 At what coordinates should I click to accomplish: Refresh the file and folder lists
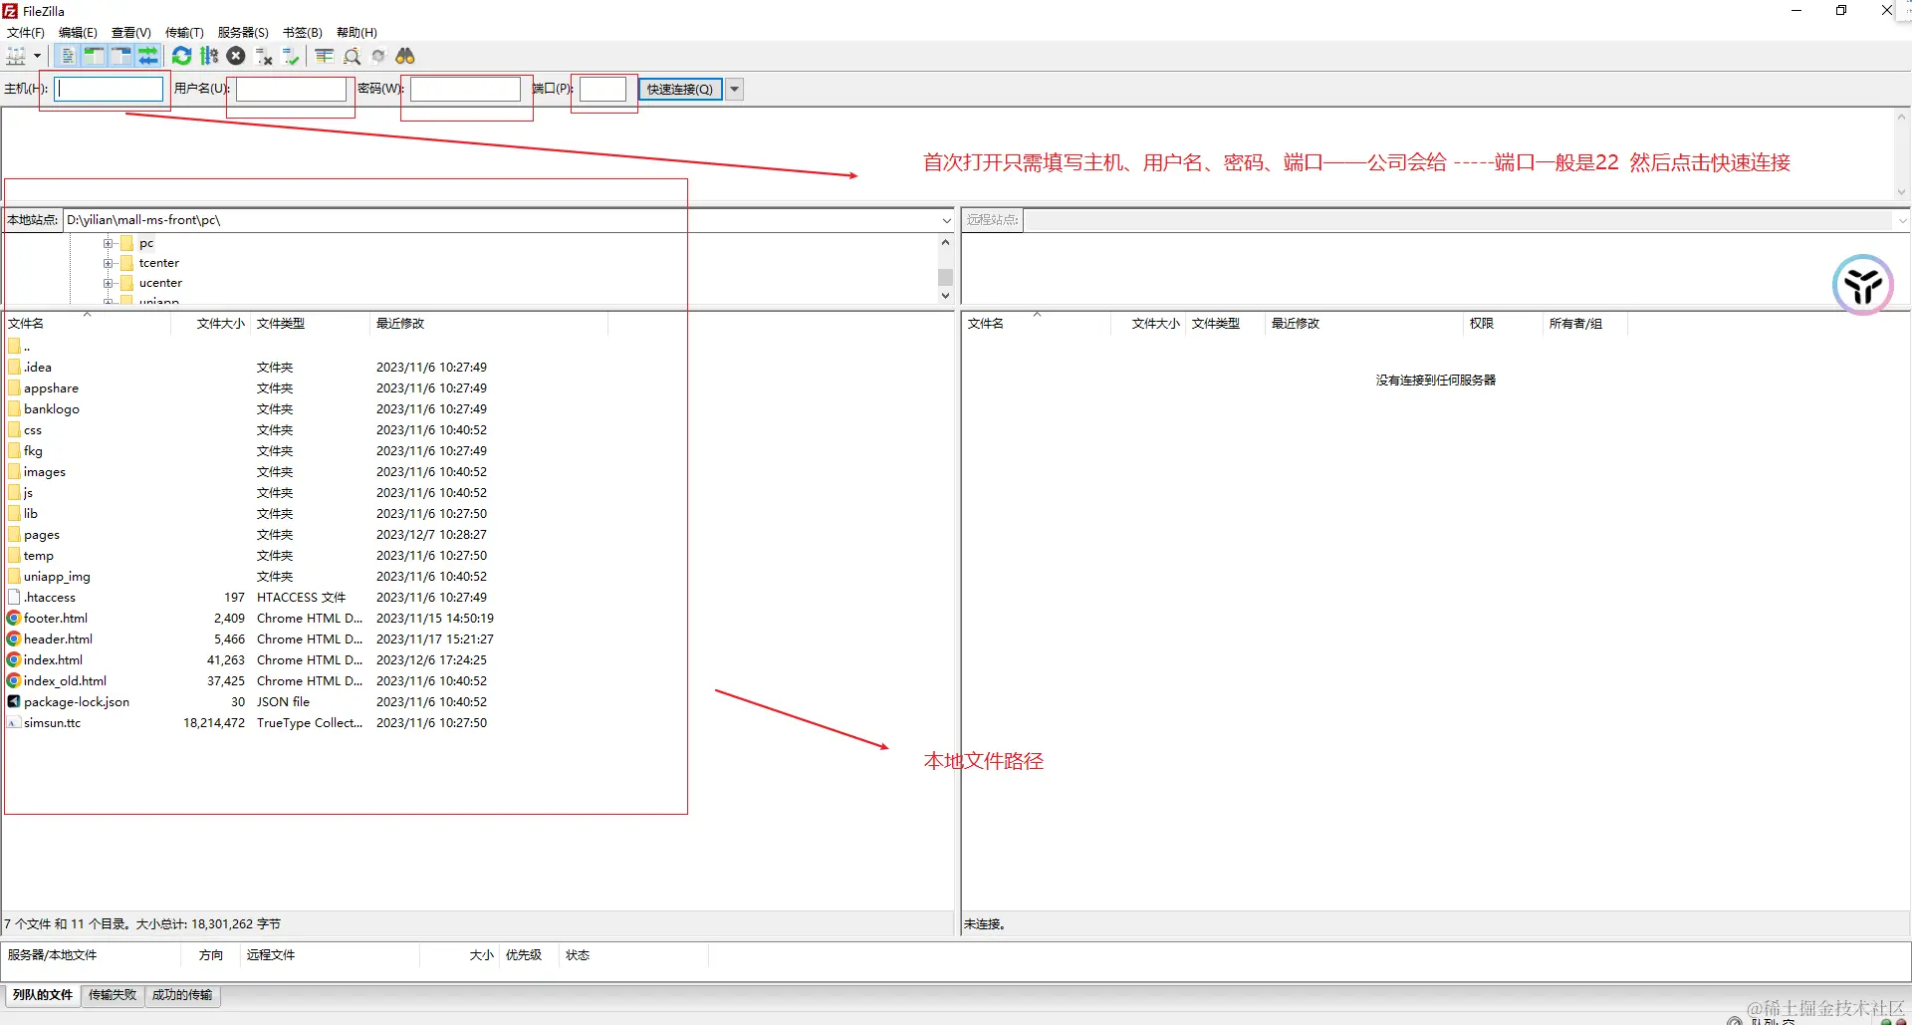181,56
